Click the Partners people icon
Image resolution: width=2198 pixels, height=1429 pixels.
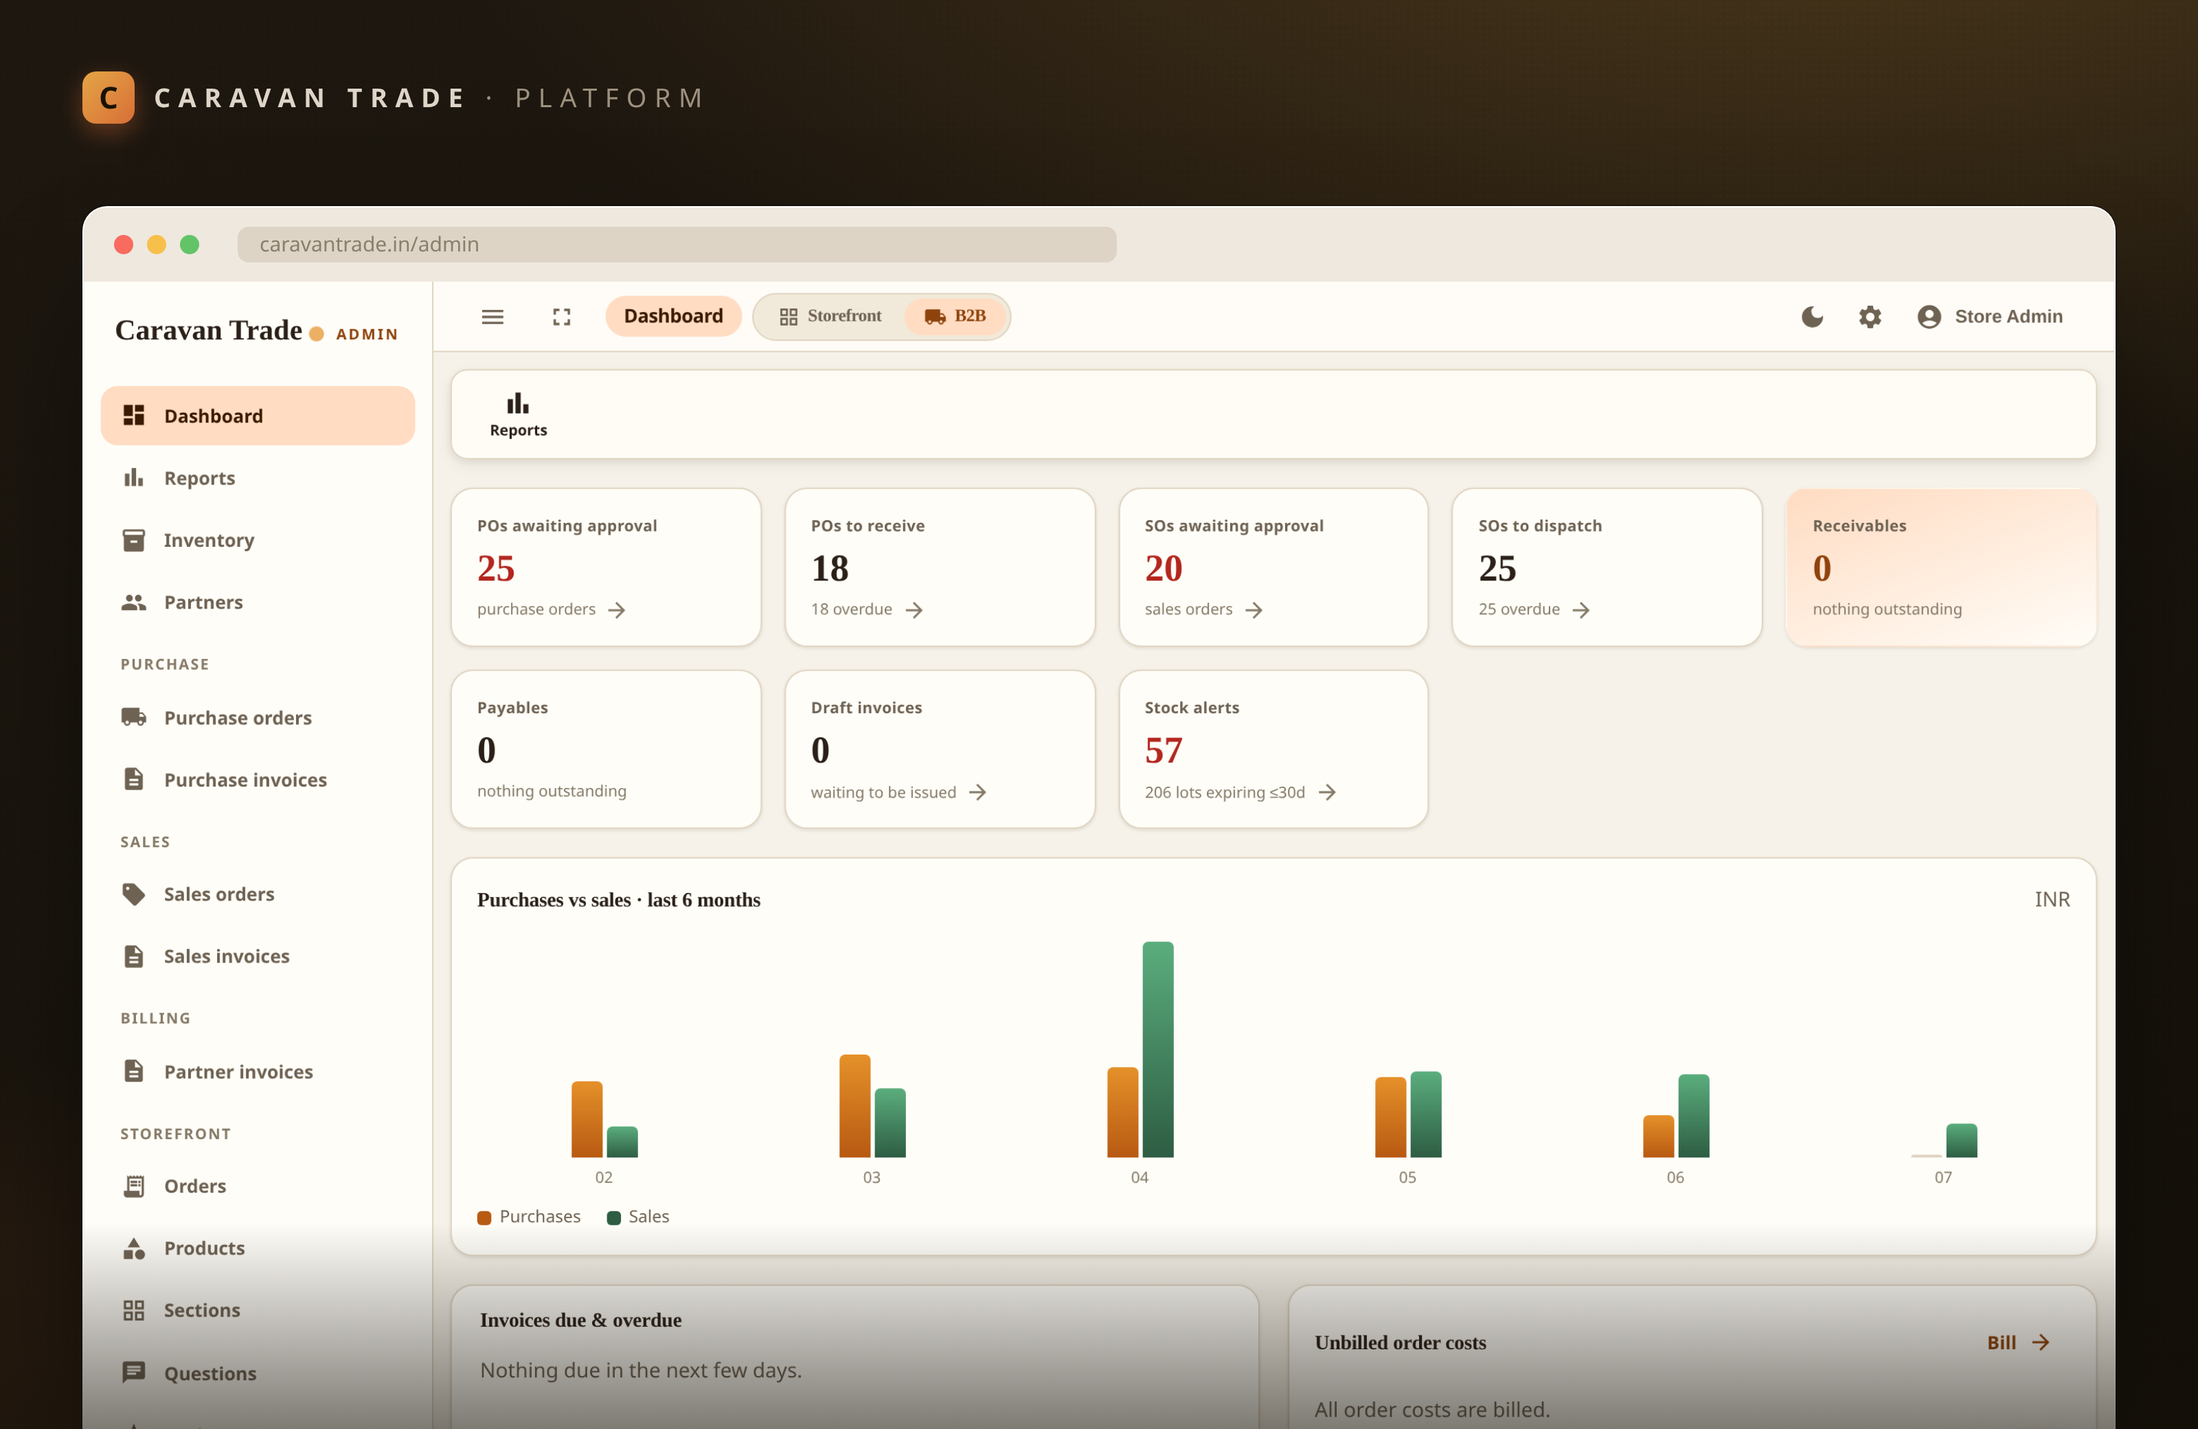pyautogui.click(x=134, y=603)
